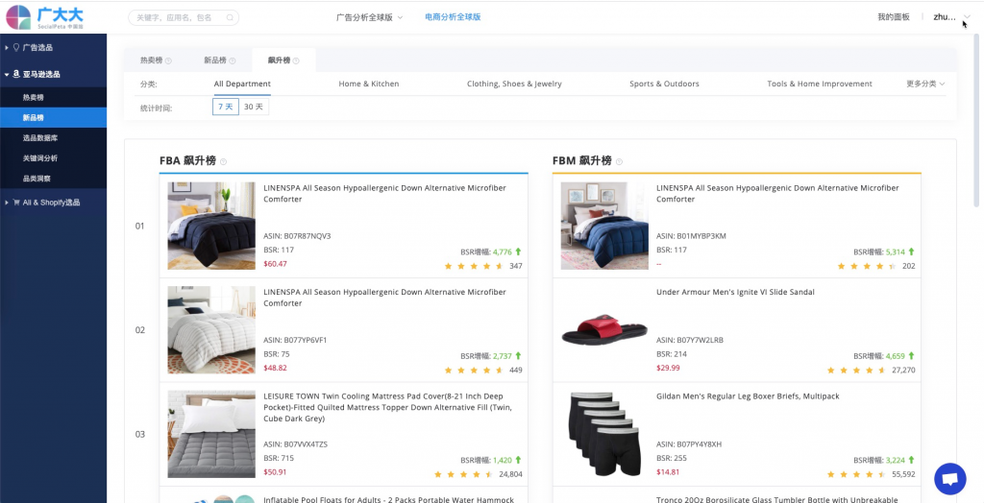Click ASIN: B07R87NQV3 text
Viewport: 984px width, 503px height.
tap(297, 236)
